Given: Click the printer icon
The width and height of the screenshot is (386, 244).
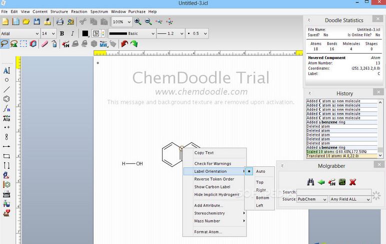Looking at the screenshot, I should [x=60, y=22].
